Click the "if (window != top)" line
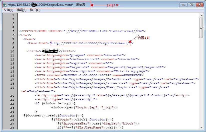The width and height of the screenshot is (206, 132). 55,103
